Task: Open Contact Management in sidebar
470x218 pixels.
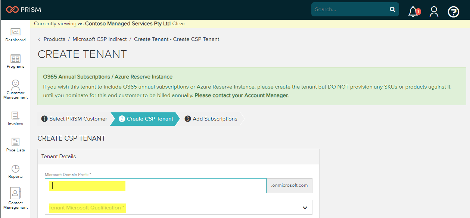Action: pyautogui.click(x=15, y=199)
